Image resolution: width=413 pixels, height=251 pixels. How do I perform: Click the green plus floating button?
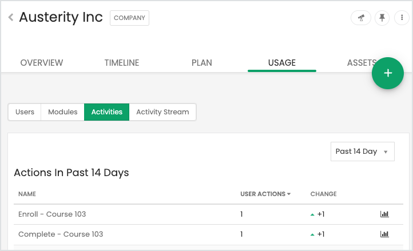coord(388,73)
